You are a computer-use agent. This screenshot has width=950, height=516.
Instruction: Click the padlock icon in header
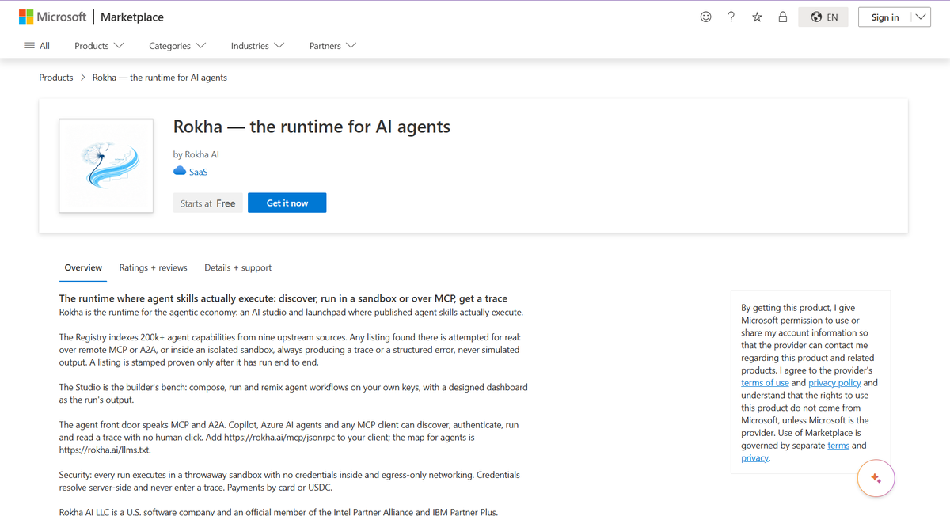(x=783, y=17)
